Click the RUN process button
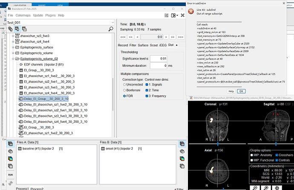The height and width of the screenshot is (190, 294). pyautogui.click(x=11, y=175)
